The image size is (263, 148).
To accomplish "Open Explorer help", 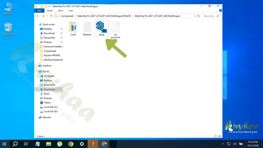I will point(220,11).
